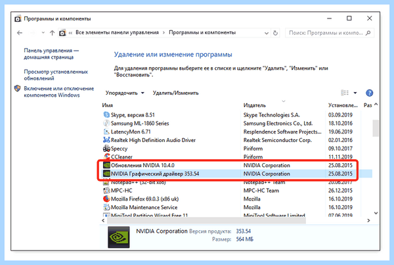The width and height of the screenshot is (394, 265).
Task: Click the MPC-HC name text
Action: click(x=121, y=190)
